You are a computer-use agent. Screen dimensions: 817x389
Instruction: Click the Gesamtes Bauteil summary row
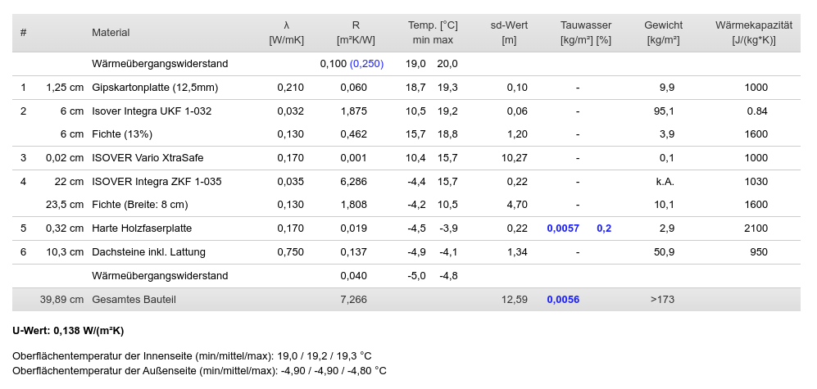coord(406,300)
